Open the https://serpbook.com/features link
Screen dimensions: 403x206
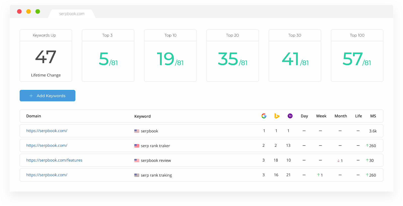54,160
